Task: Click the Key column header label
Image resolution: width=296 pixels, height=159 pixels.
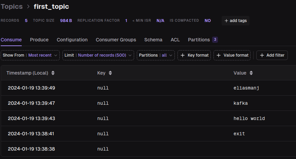Action: coord(101,73)
